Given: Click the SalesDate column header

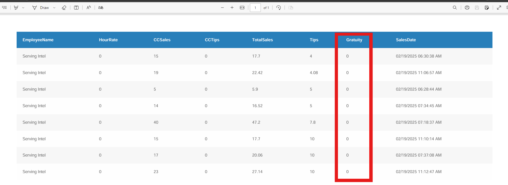Looking at the screenshot, I should (x=406, y=40).
